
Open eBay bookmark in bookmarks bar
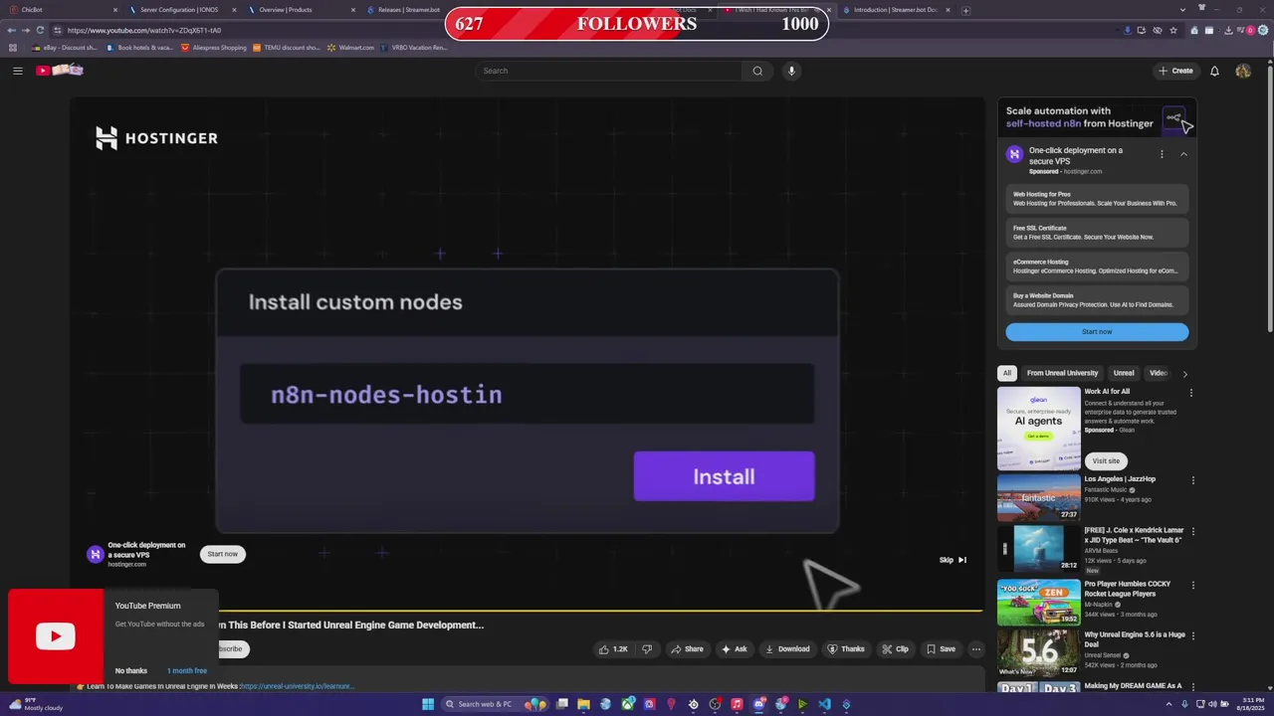pyautogui.click(x=64, y=48)
